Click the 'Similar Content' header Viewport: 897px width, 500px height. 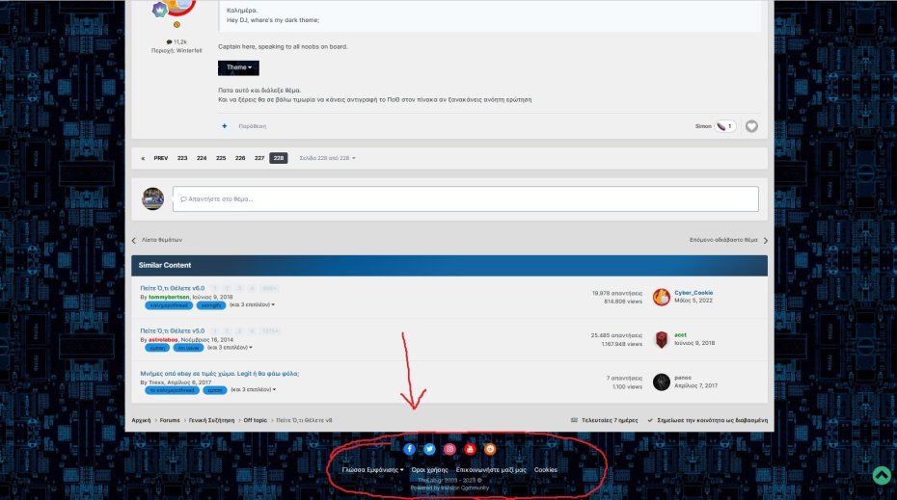coord(449,265)
